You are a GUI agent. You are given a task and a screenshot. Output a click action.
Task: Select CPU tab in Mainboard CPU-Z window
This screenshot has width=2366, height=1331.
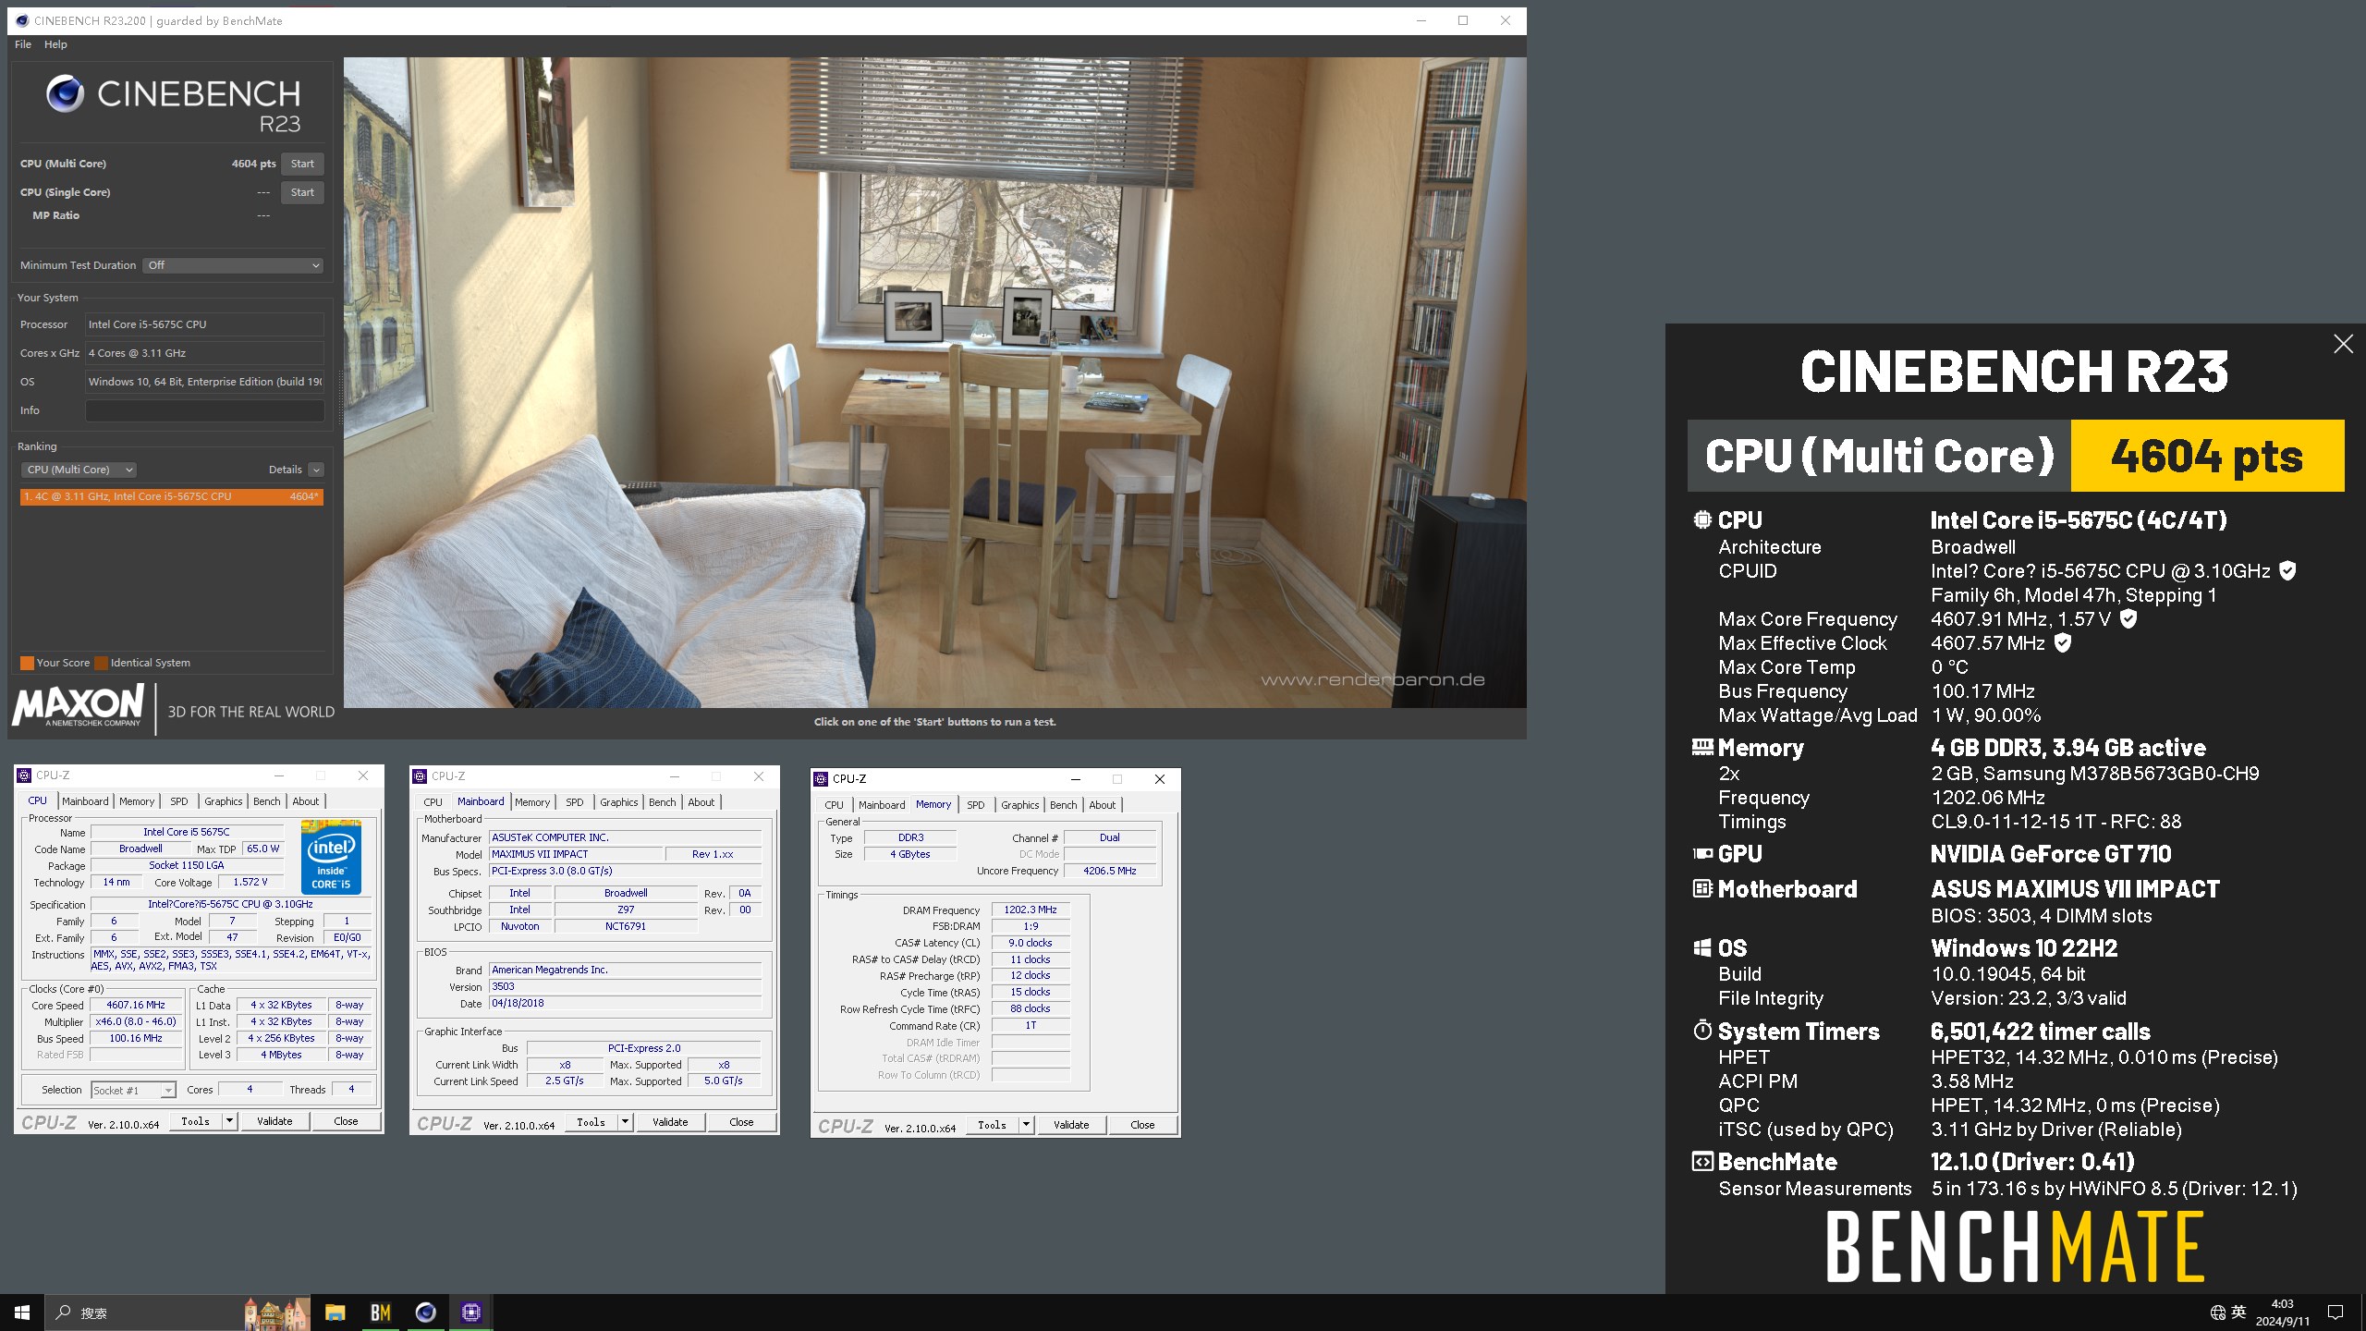[x=433, y=802]
